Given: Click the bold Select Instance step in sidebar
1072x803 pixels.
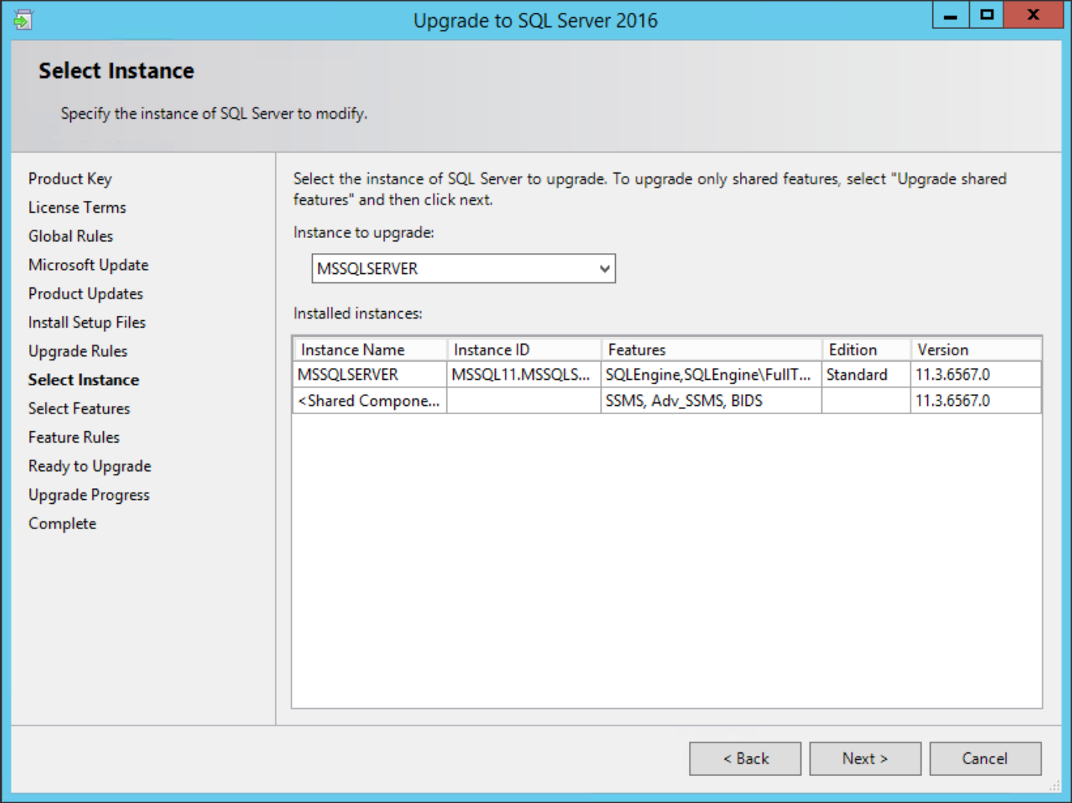Looking at the screenshot, I should tap(84, 380).
